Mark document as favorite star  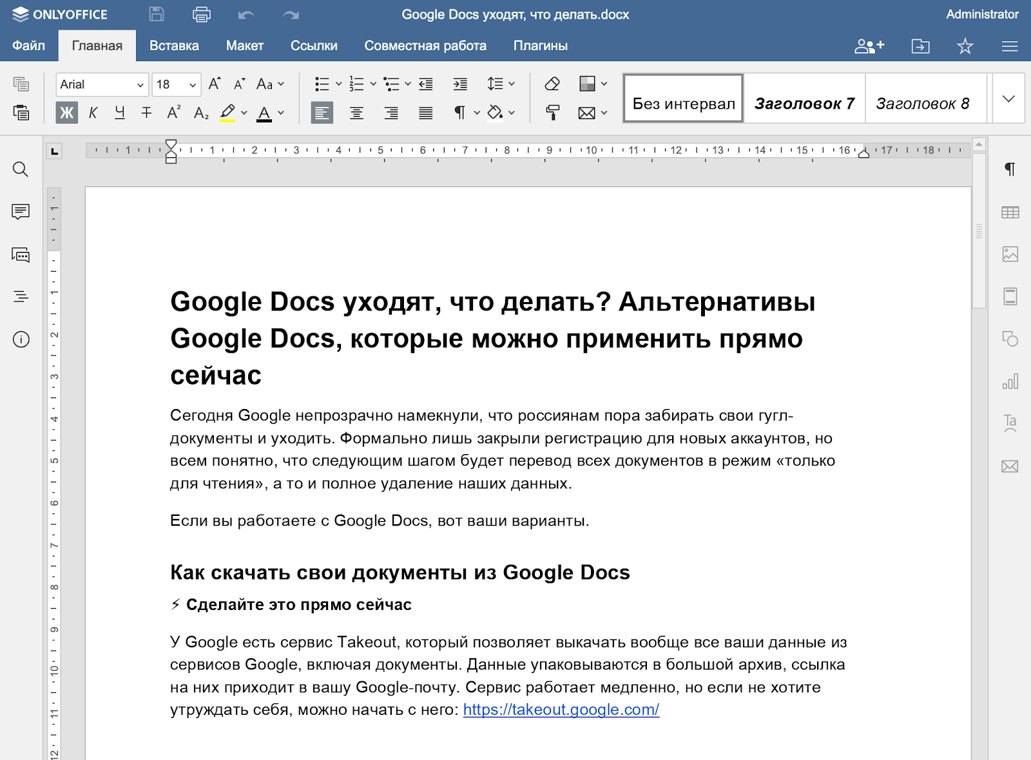[965, 46]
